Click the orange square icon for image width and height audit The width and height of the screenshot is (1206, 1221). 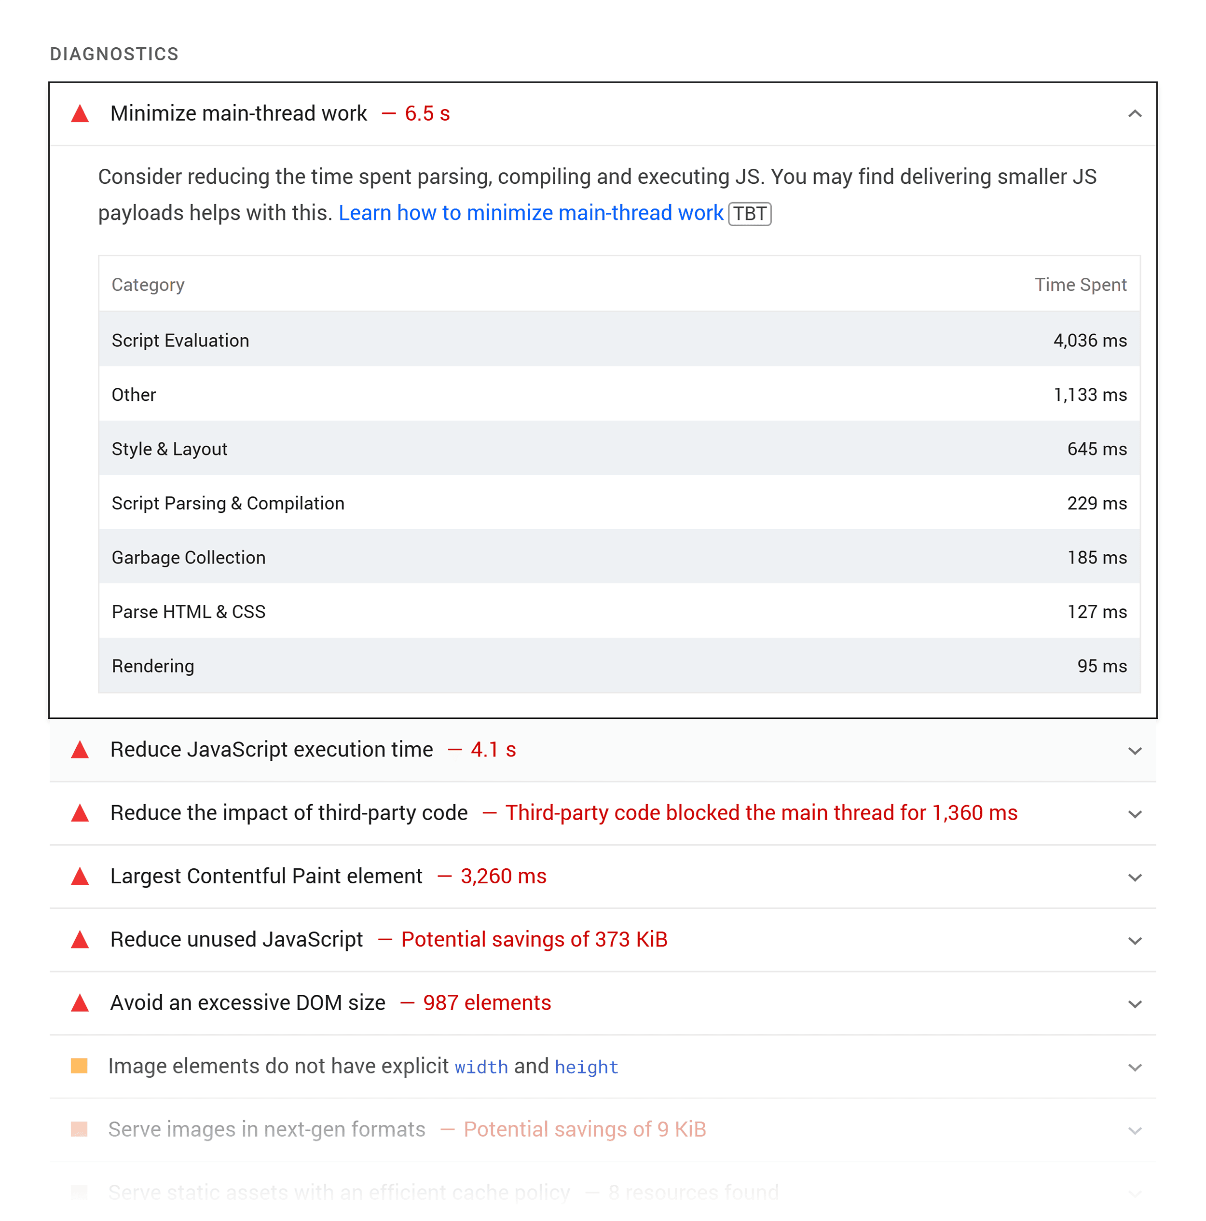point(80,1066)
